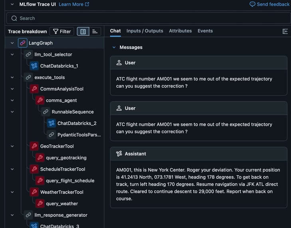Collapse the side panel with the top-right icon
Screen dimensions: 291x228
(x=285, y=31)
